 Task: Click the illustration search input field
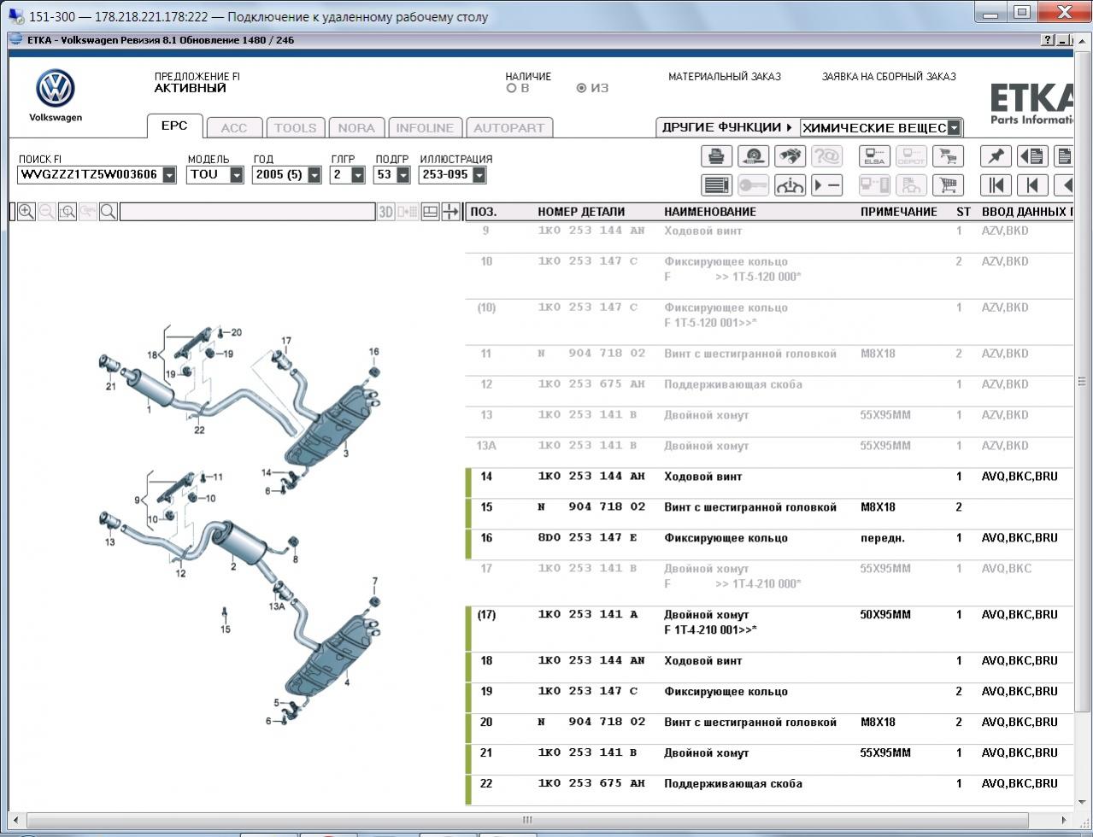[248, 212]
